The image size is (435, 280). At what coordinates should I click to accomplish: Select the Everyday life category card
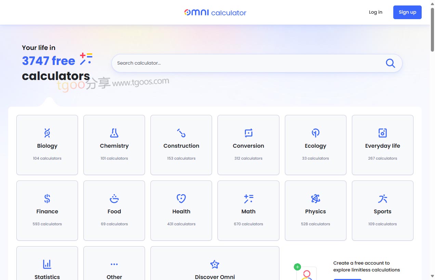[382, 145]
